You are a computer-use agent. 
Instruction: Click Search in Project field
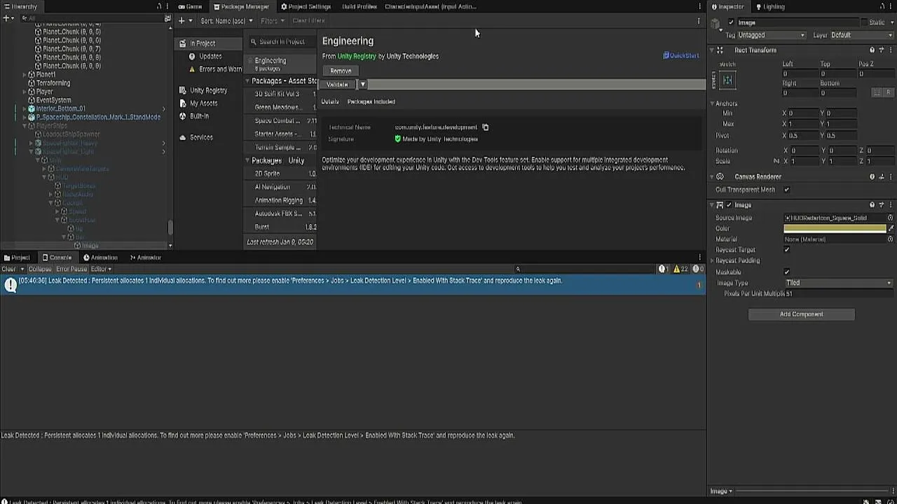(x=282, y=42)
